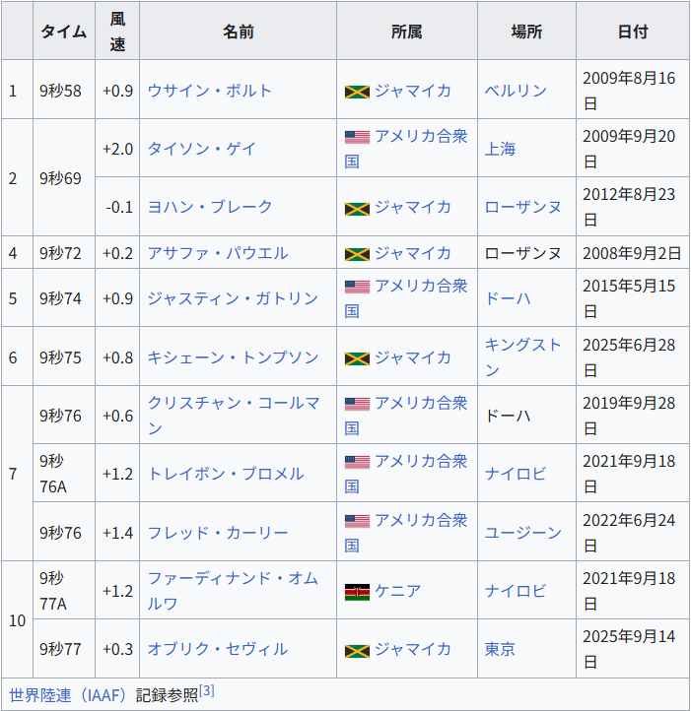Open the クリスチャン・コールマン link
This screenshot has height=711, width=691.
(x=233, y=403)
